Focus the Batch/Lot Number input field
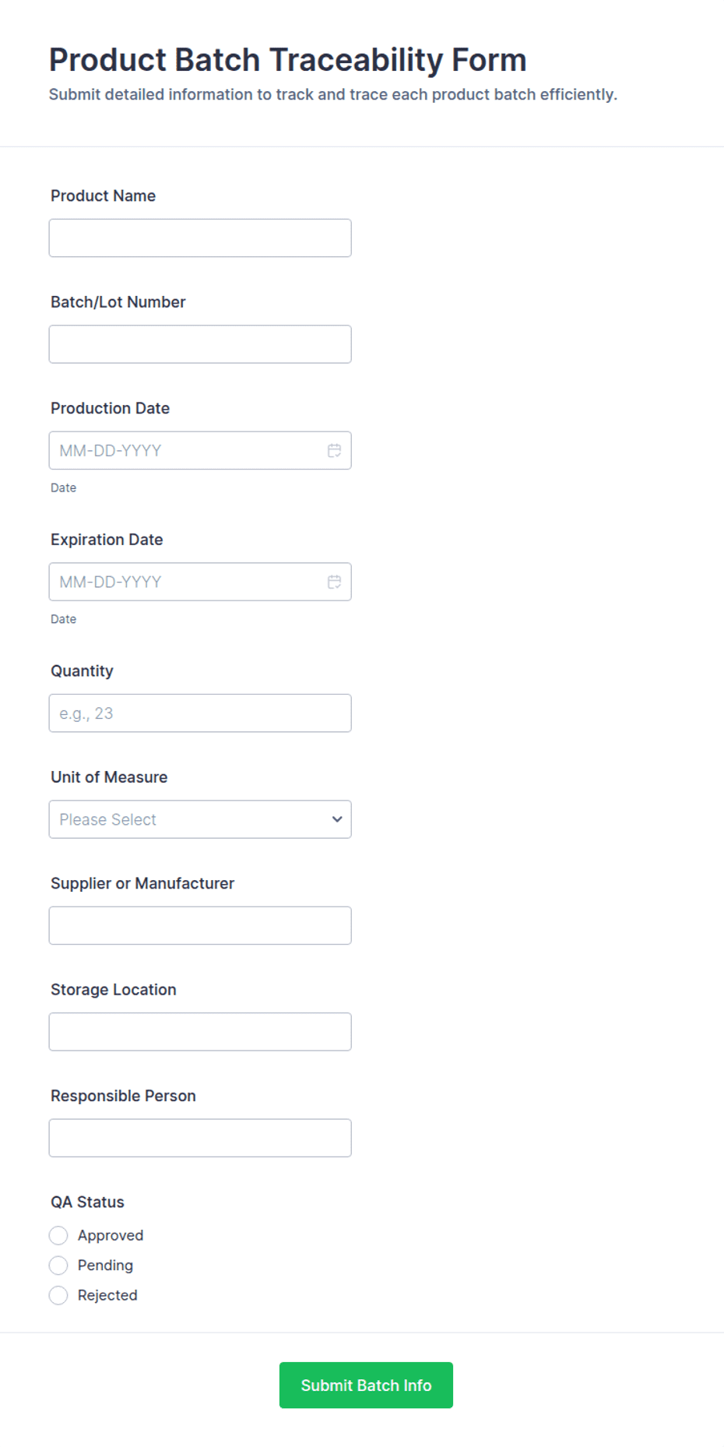724x1447 pixels. (x=200, y=344)
